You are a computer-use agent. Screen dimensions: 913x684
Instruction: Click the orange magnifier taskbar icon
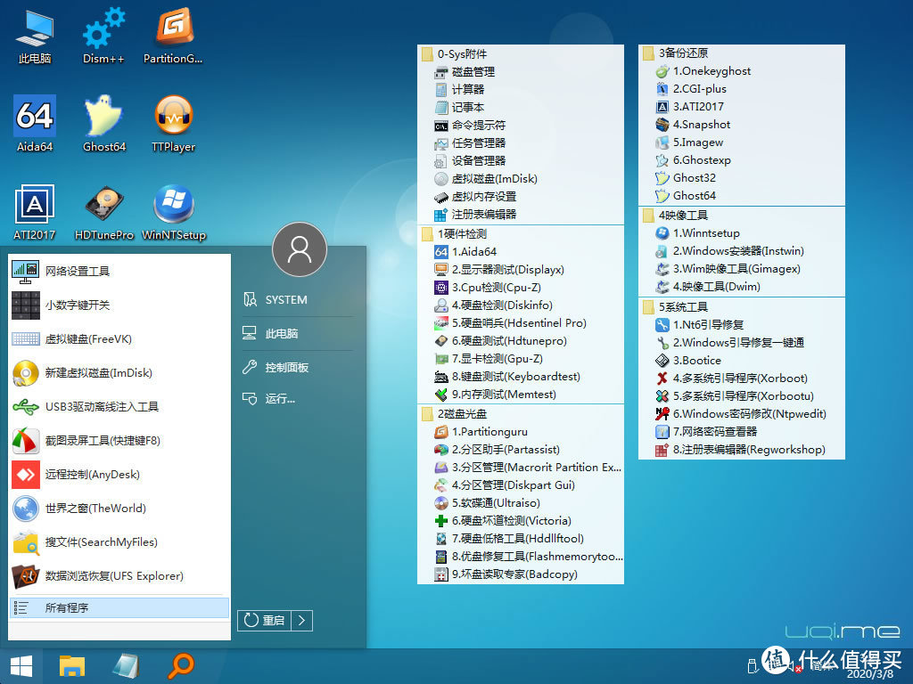(x=181, y=664)
